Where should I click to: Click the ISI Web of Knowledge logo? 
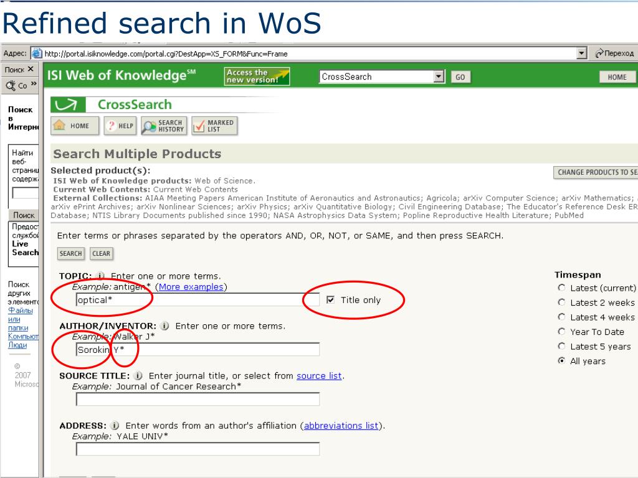[121, 75]
